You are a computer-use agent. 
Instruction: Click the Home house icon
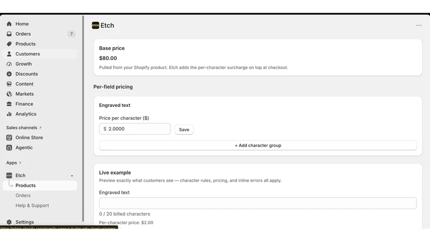(9, 24)
